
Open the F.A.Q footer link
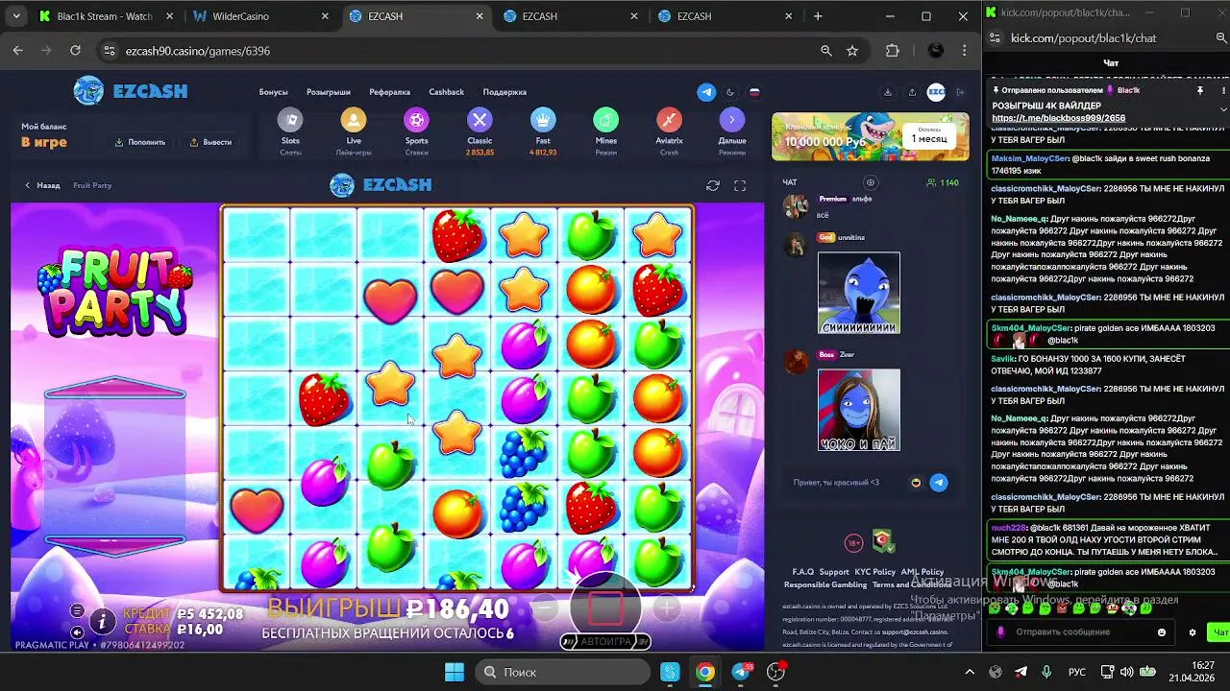point(802,572)
